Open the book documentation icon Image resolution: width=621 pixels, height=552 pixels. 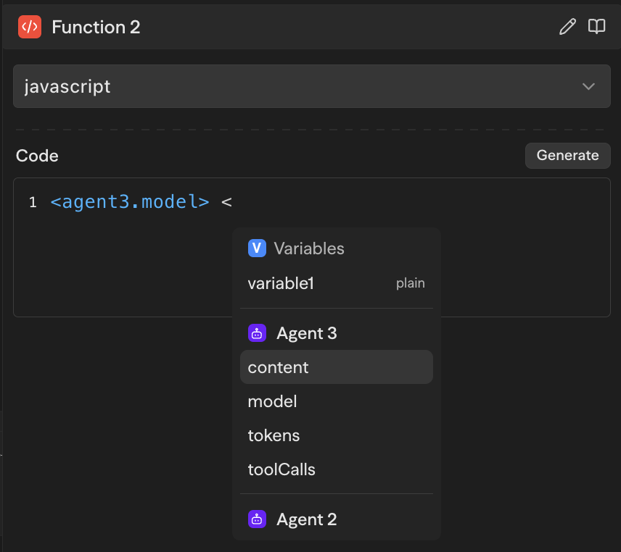tap(596, 27)
